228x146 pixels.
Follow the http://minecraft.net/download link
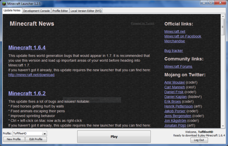coord(31,75)
